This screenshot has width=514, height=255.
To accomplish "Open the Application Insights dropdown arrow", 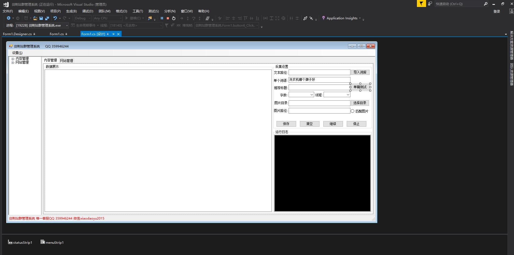I will [360, 18].
